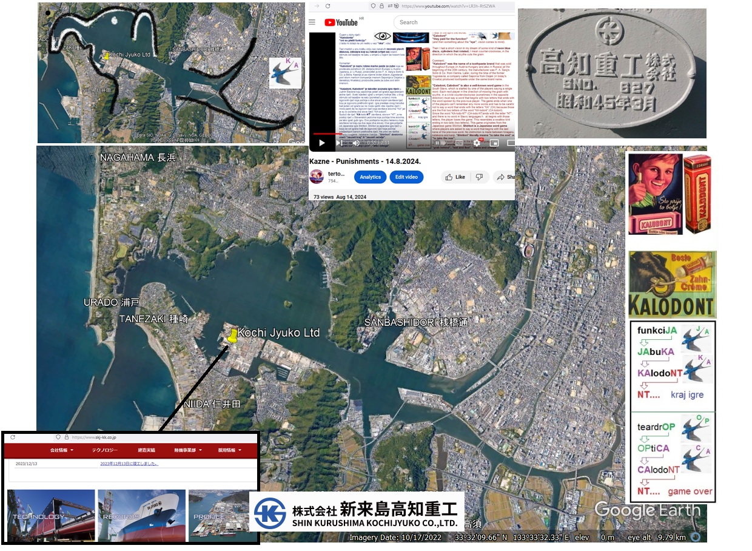Click the coordinates readout 33°32'09.66" N
The height and width of the screenshot is (551, 752).
coord(481,538)
